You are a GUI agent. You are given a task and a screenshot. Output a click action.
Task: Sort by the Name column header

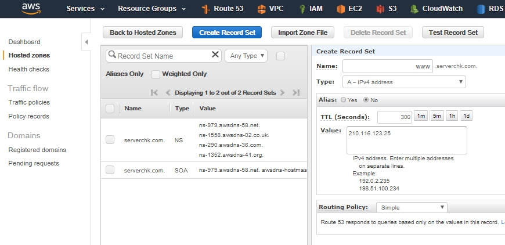133,109
